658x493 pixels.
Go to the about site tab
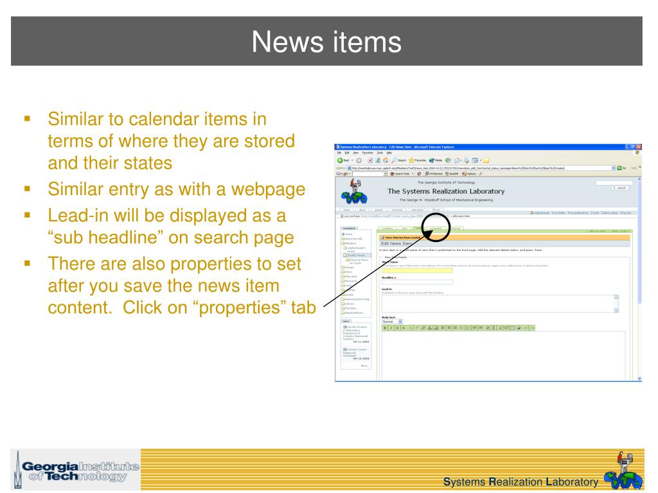pos(362,210)
